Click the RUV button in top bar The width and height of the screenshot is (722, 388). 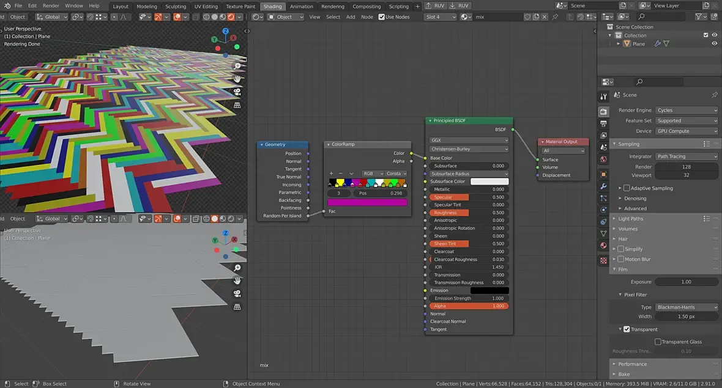click(436, 5)
